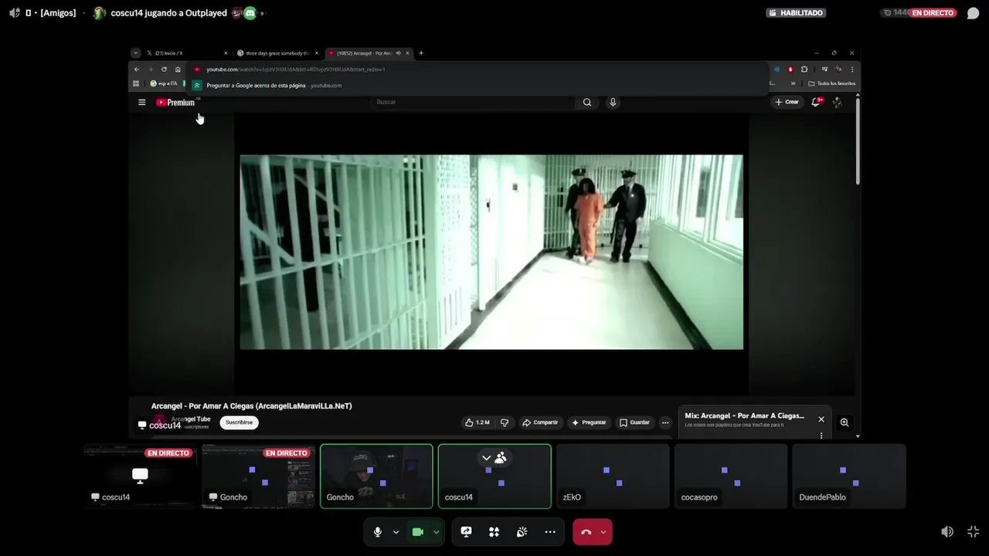Open microphone options arrow

click(396, 532)
